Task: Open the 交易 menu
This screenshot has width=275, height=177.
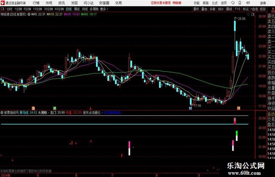Action: coord(118,3)
